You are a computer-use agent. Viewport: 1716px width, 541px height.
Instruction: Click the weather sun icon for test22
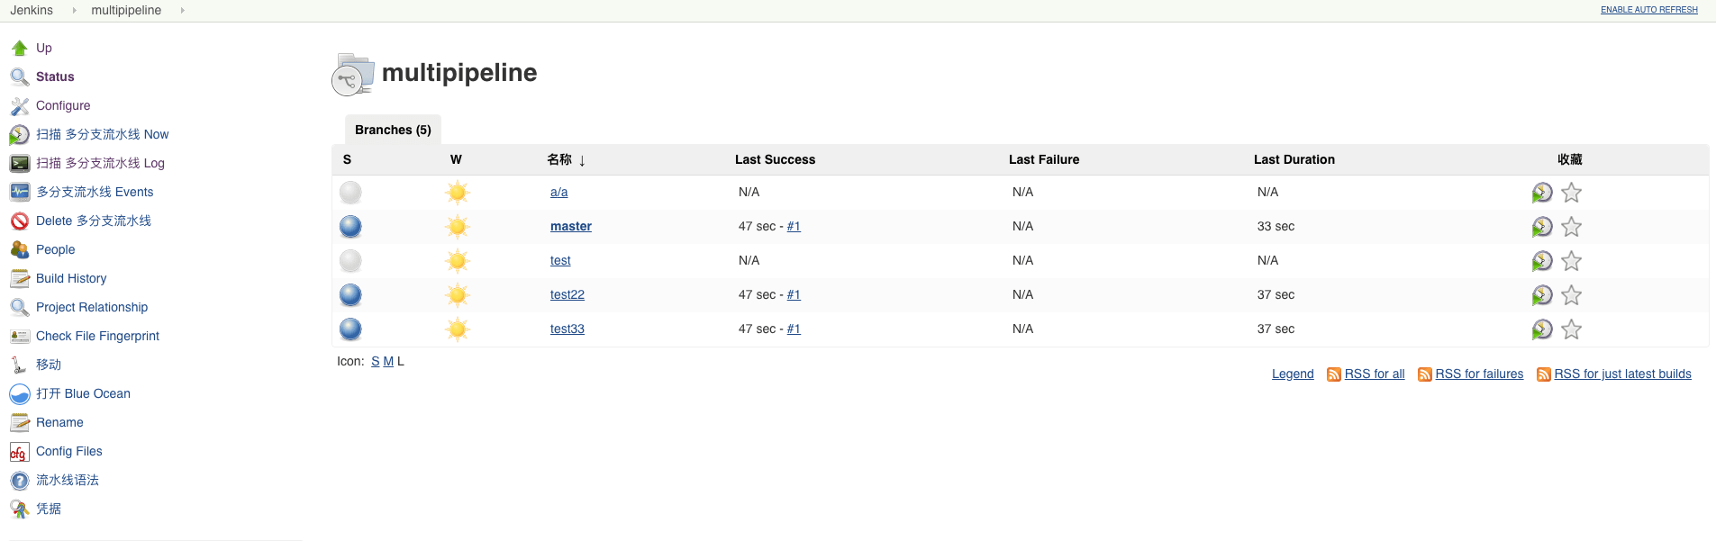[x=458, y=295]
